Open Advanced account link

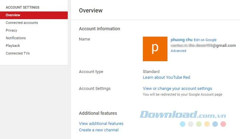pyautogui.click(x=178, y=51)
